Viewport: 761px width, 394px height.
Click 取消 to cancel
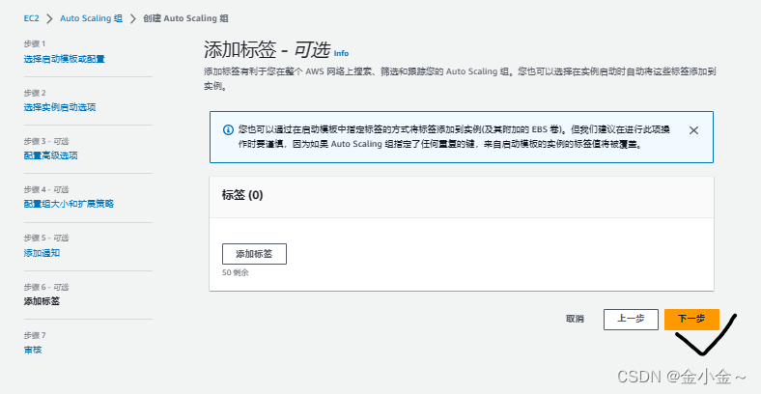(575, 319)
